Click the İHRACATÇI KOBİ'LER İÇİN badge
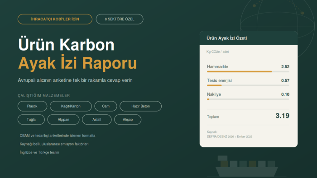This screenshot has height=178, width=317. (x=55, y=19)
